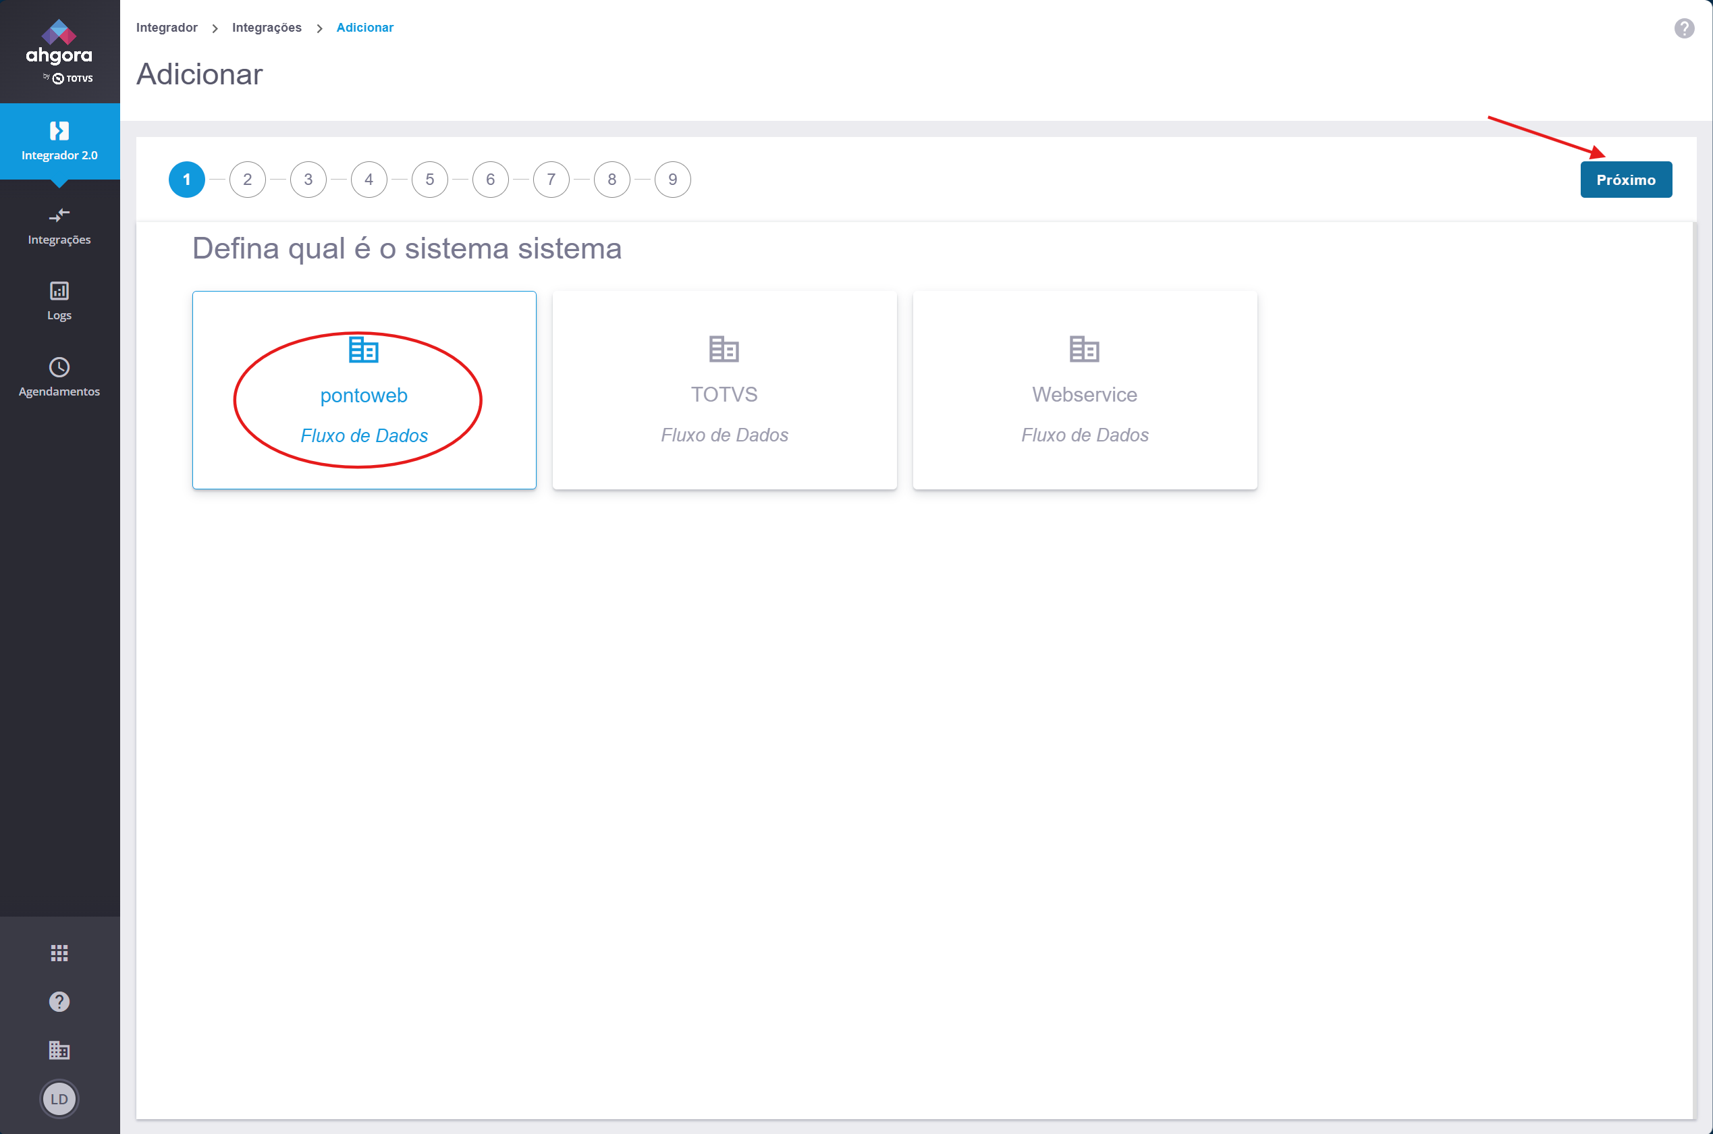Viewport: 1713px width, 1134px height.
Task: Select the TOTVS system card
Action: tap(724, 391)
